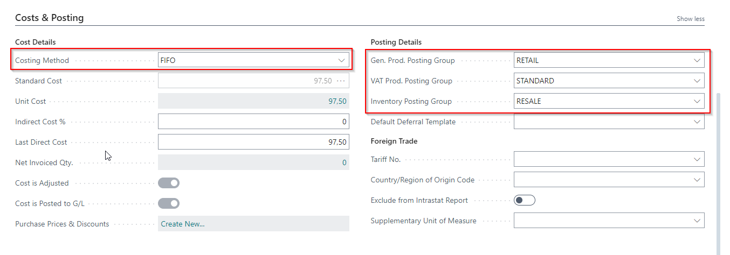
Task: Open the Unit Cost value 97,50
Action: click(338, 101)
